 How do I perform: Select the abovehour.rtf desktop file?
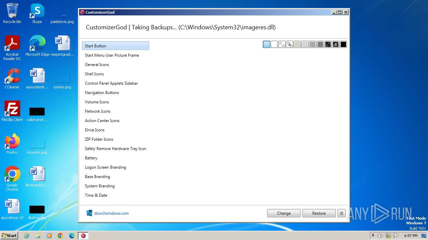[x=12, y=209]
